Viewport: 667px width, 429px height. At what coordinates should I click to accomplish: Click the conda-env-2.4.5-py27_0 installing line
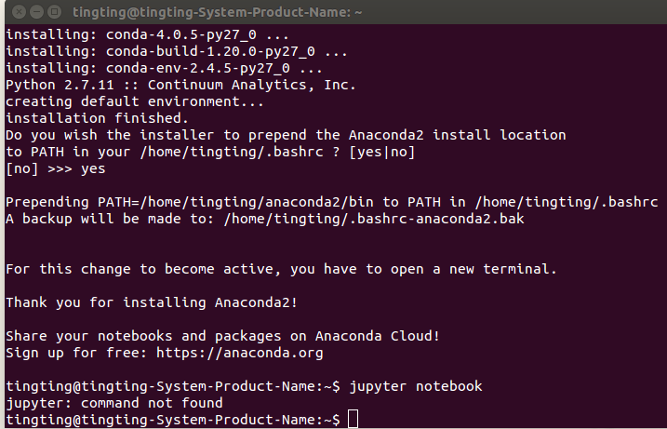(165, 69)
